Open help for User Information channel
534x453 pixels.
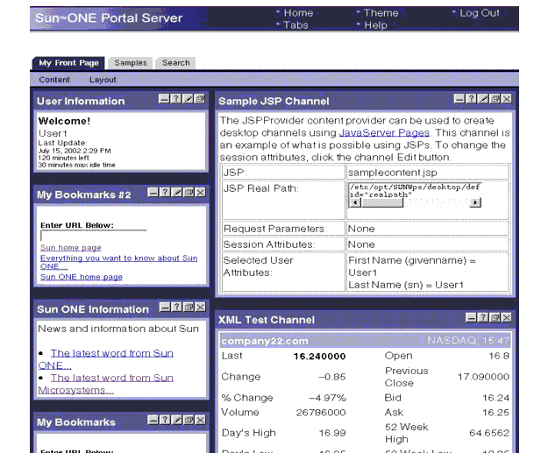tap(175, 99)
